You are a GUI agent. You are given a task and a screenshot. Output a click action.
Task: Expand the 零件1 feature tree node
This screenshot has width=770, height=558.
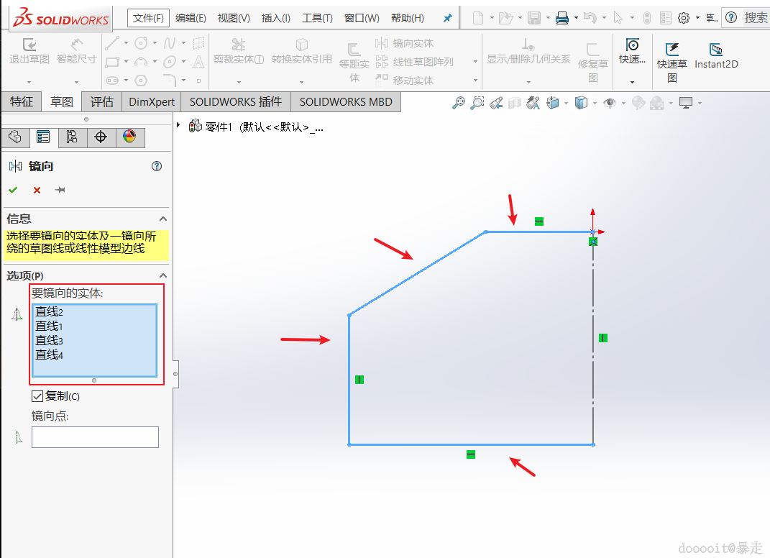point(179,126)
